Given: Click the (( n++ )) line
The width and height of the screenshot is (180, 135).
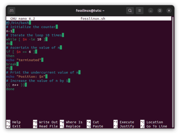Looking at the screenshot, I should (16, 85).
